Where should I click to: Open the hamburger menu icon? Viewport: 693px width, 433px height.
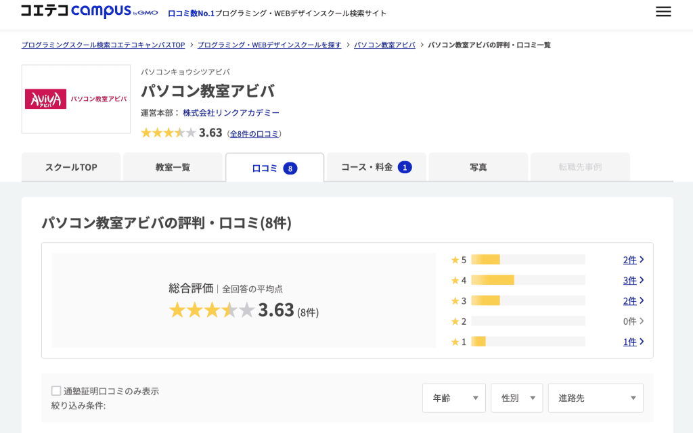[x=663, y=12]
